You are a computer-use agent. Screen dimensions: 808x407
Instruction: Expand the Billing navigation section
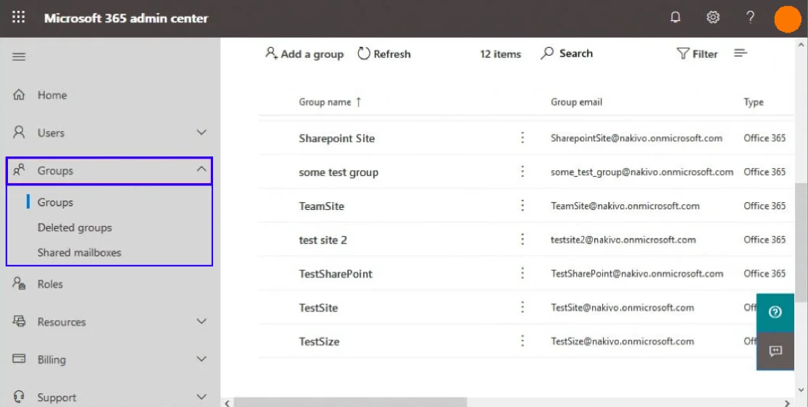point(201,359)
